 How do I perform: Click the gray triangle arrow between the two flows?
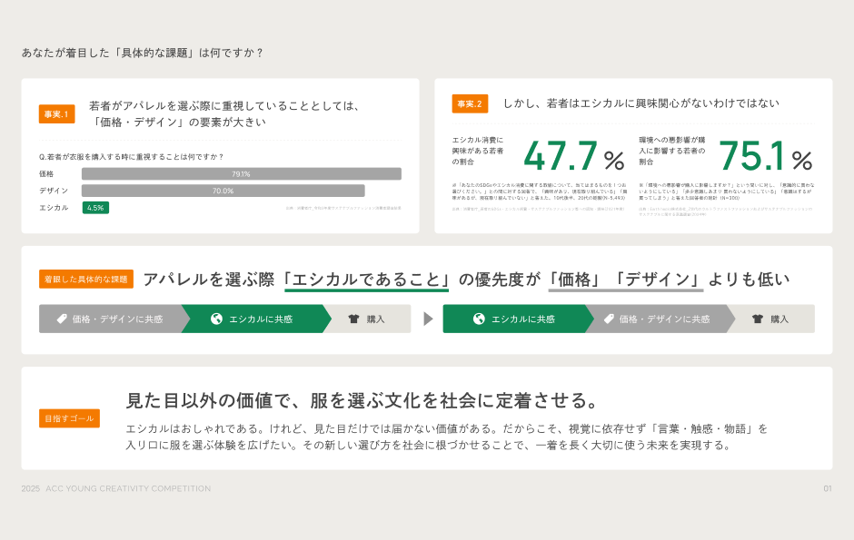tap(428, 319)
